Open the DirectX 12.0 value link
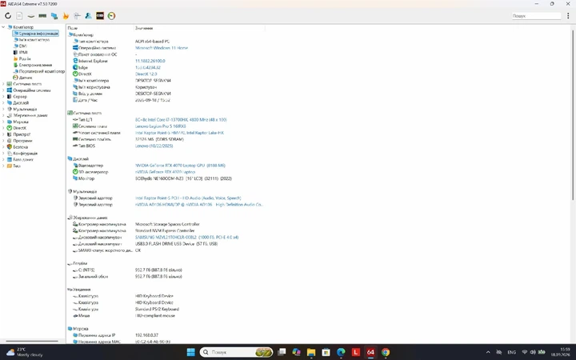The width and height of the screenshot is (576, 360). pyautogui.click(x=146, y=74)
